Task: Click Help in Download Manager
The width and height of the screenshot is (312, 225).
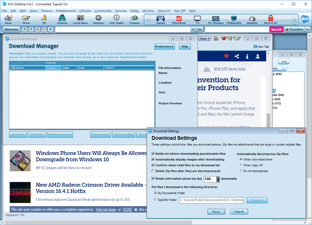Action: point(185,46)
